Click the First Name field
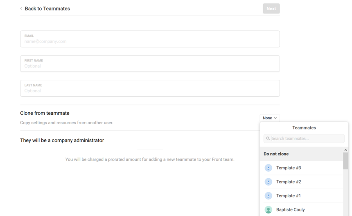Image resolution: width=352 pixels, height=216 pixels. [150, 64]
